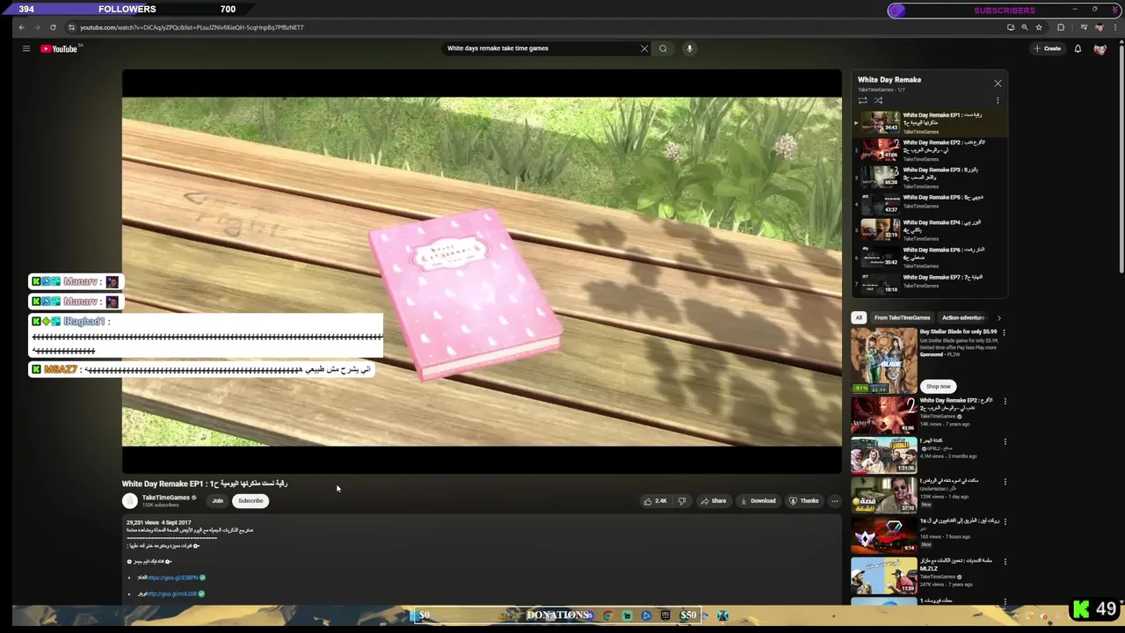The image size is (1125, 633).
Task: Like the video showing 2.4K likes
Action: pyautogui.click(x=656, y=501)
